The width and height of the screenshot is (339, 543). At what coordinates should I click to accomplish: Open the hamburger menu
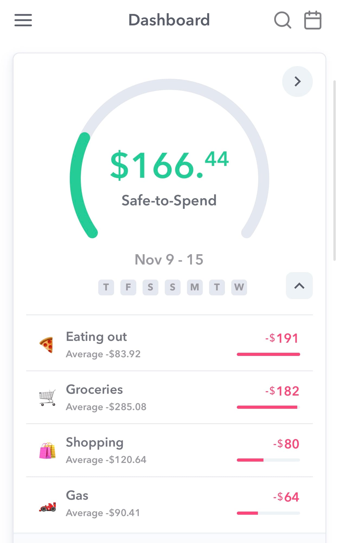click(23, 20)
